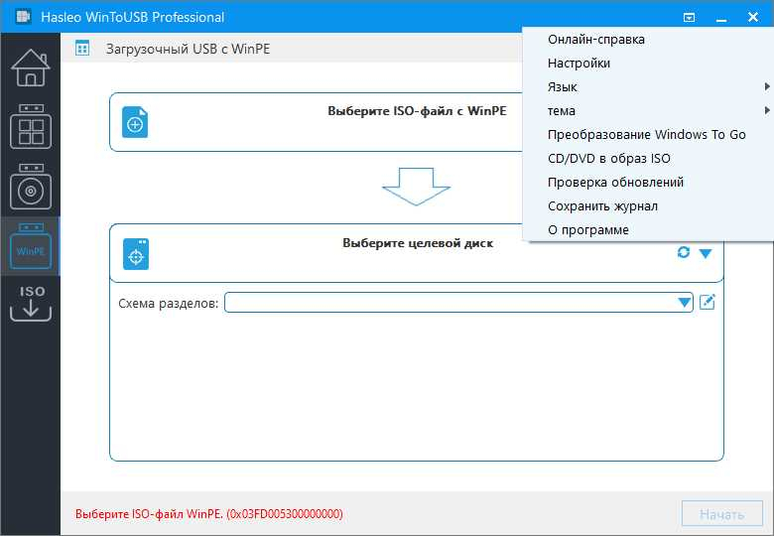Click the edit partition scheme icon
Viewport: 774px width, 536px height.
click(708, 302)
